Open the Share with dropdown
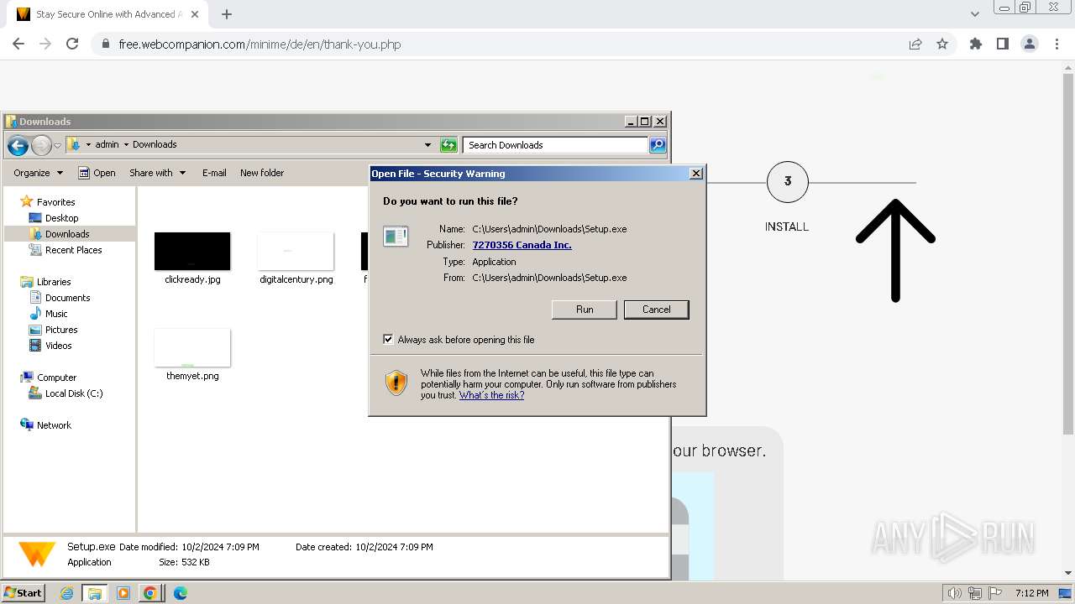Screen dimensions: 1075x604 pos(158,173)
